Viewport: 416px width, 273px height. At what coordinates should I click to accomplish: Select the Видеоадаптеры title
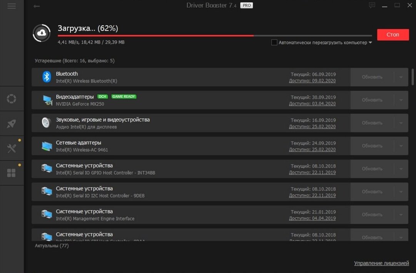[x=75, y=97]
